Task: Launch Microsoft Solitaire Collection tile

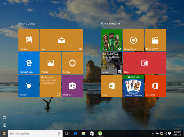Action: pyautogui.click(x=133, y=86)
